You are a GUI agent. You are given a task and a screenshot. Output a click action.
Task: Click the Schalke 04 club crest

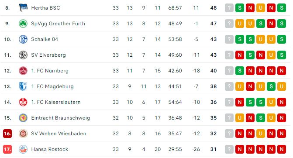pyautogui.click(x=23, y=39)
